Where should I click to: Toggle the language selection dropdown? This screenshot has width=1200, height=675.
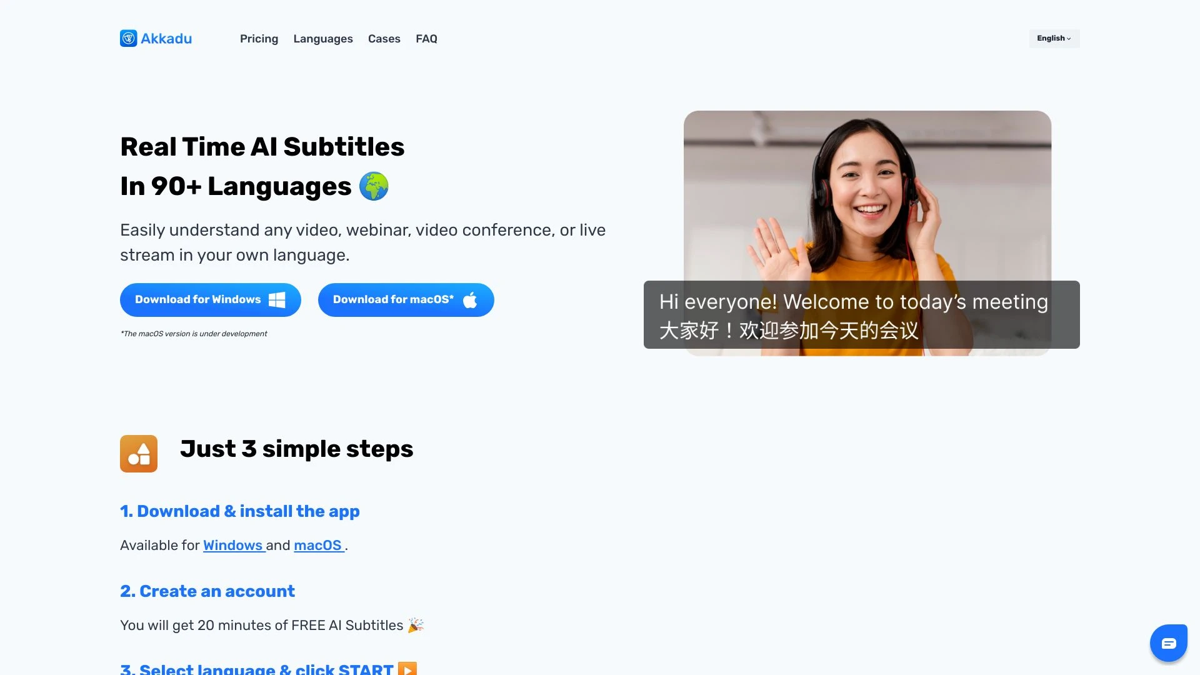click(1054, 38)
